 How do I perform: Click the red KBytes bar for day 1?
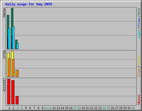tap(9, 92)
